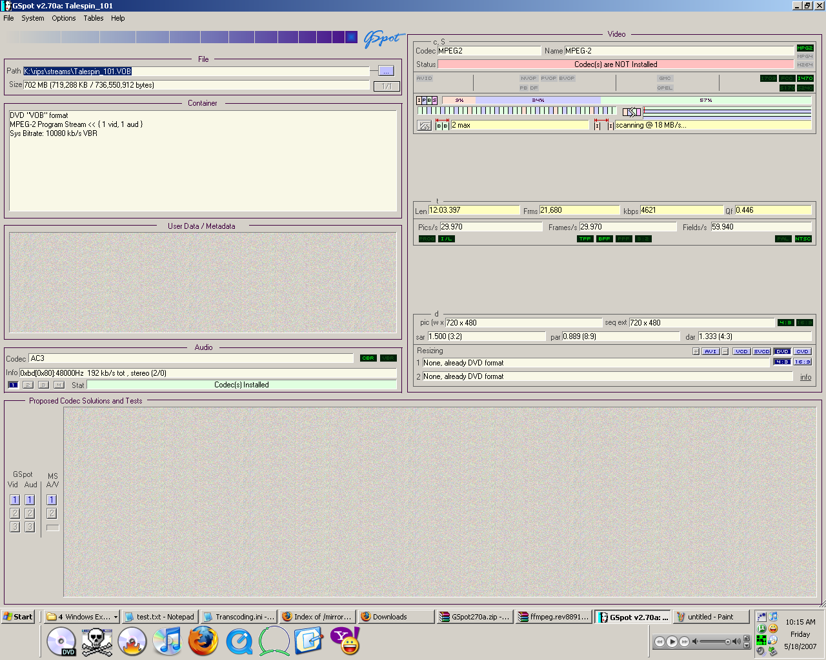This screenshot has height=660, width=826.
Task: Select the blue 16:9 resizing aspect button
Action: point(802,362)
